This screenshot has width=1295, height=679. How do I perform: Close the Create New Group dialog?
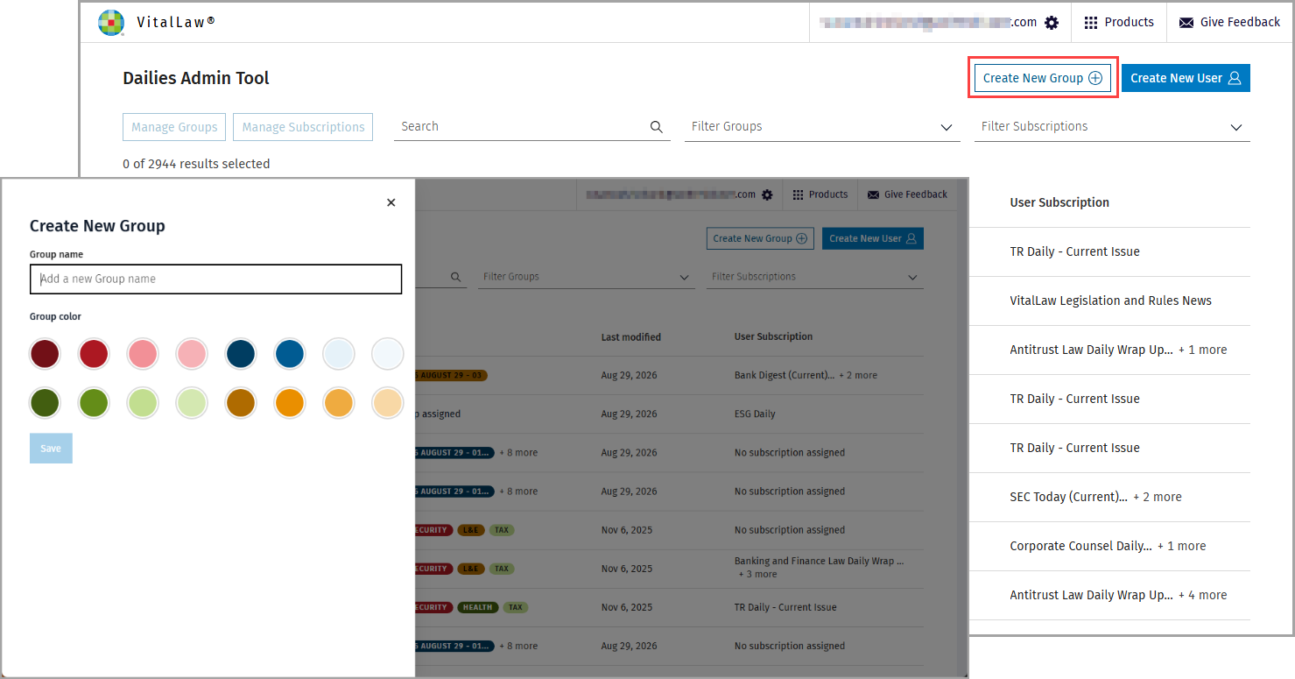point(391,202)
